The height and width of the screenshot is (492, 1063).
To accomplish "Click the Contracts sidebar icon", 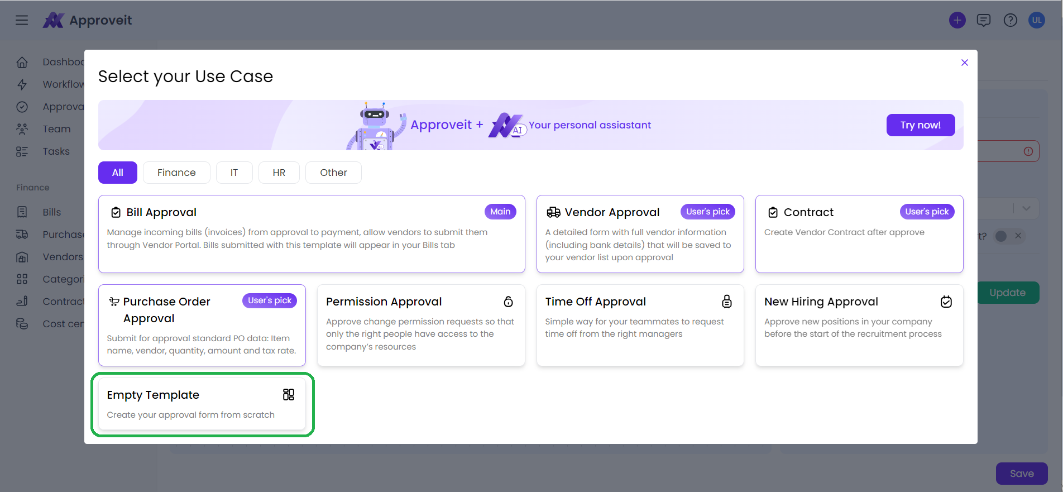I will (22, 302).
